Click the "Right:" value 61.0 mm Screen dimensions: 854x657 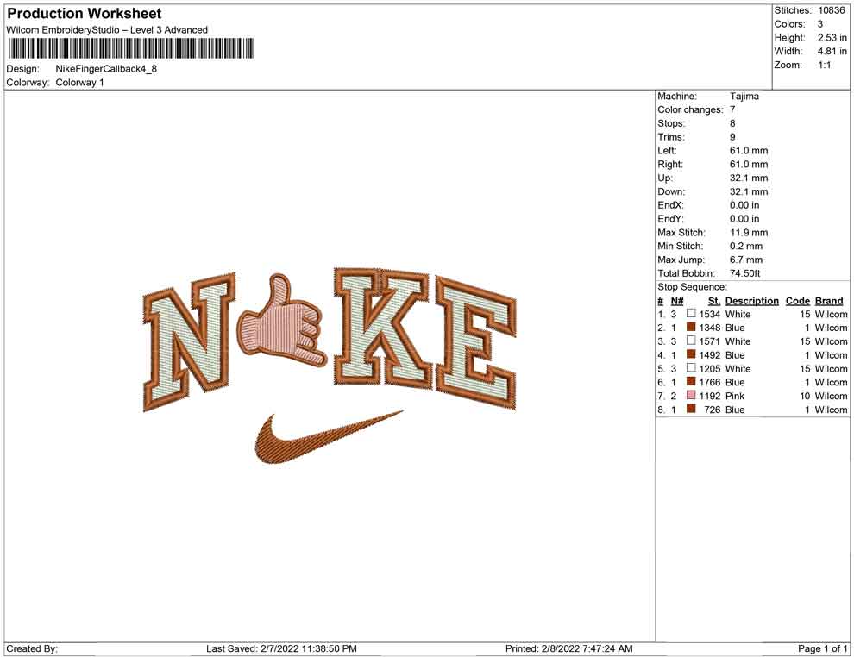point(749,164)
